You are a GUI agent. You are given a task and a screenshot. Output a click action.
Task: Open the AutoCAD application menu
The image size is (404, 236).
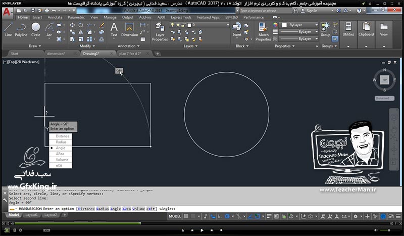tap(7, 12)
